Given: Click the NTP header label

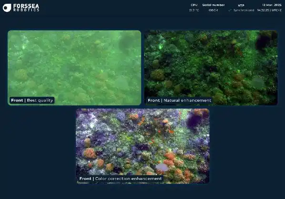Looking at the screenshot, I should pos(241,5).
